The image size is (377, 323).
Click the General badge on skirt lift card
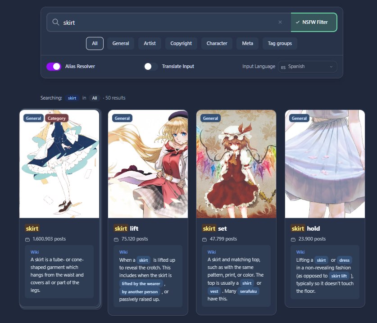(x=122, y=118)
